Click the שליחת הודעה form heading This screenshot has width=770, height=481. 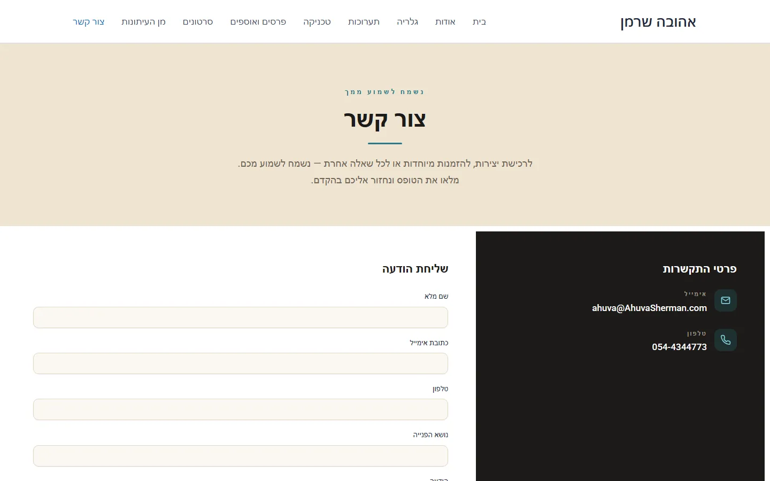(415, 269)
